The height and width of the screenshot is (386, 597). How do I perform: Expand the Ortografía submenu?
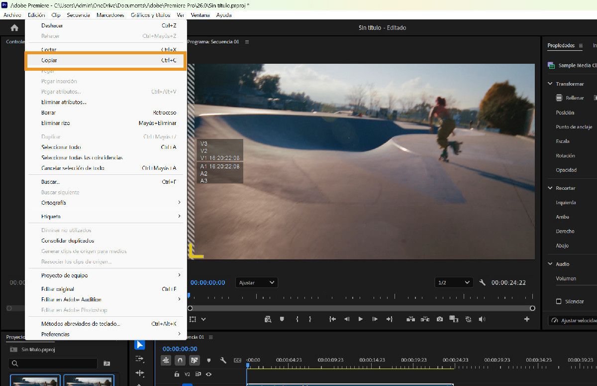click(x=106, y=203)
